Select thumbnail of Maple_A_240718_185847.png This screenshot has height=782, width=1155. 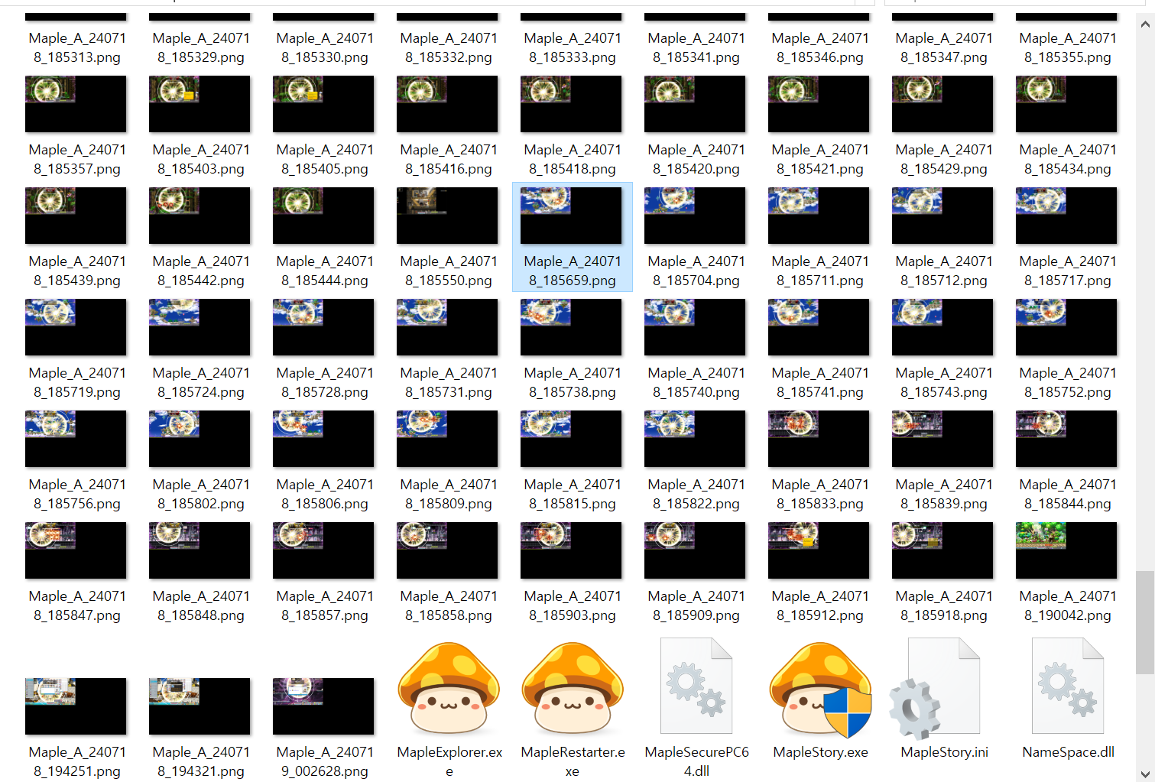[76, 550]
